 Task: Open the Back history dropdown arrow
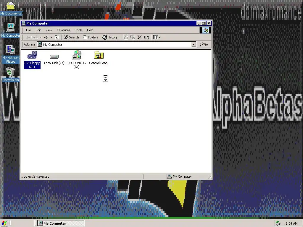coord(41,37)
